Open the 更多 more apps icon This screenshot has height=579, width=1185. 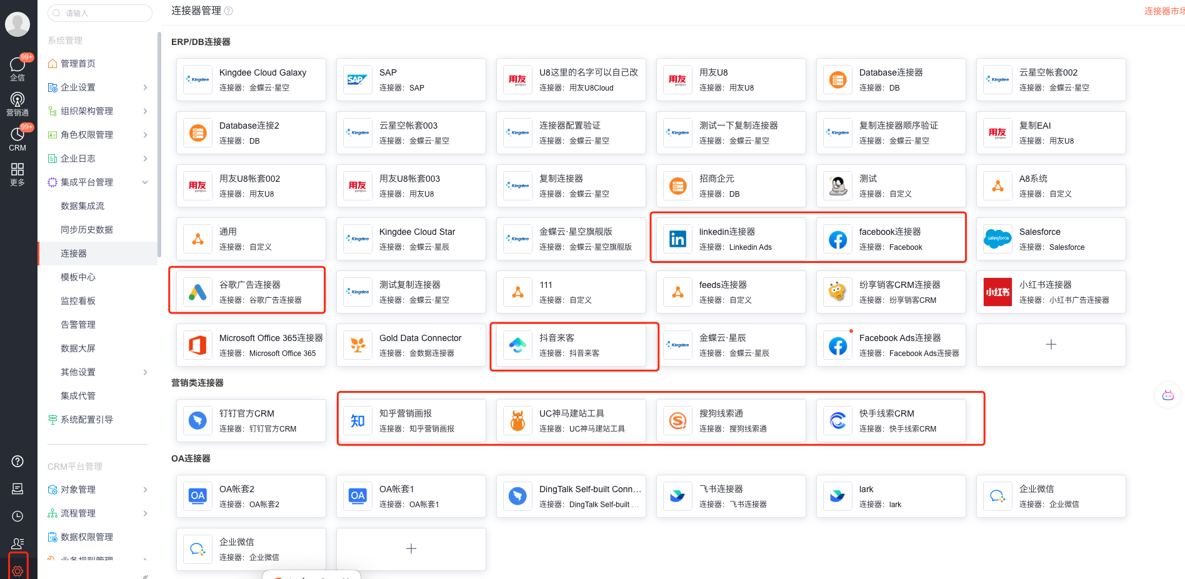17,174
